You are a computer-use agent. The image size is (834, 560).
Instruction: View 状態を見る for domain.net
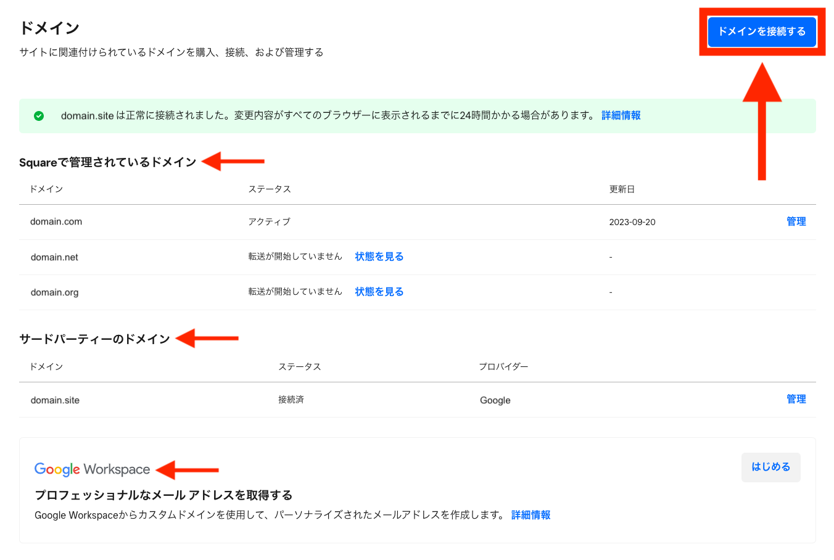(x=379, y=257)
